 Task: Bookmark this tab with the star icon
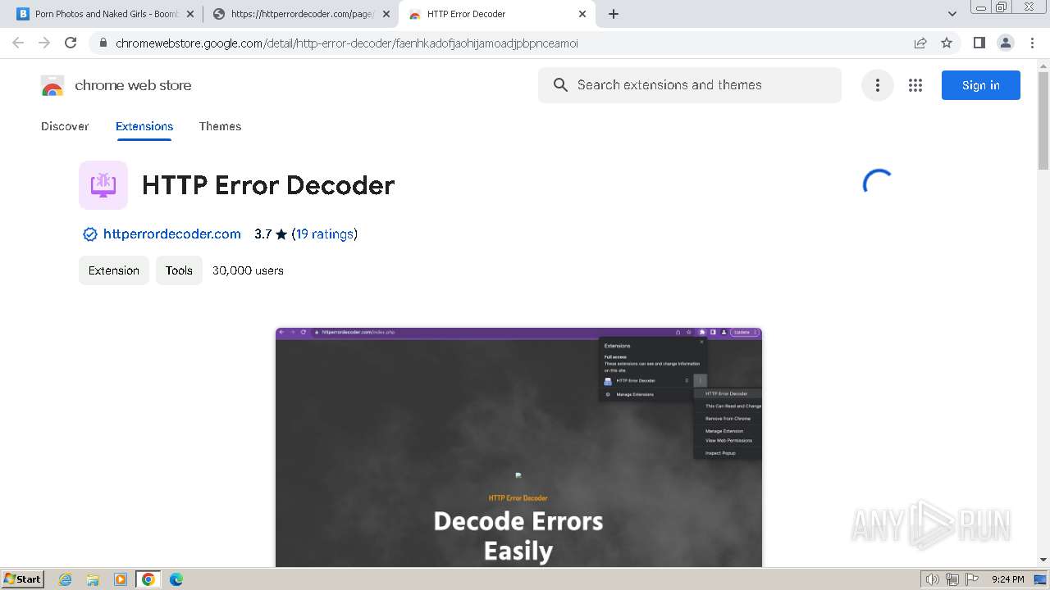tap(947, 43)
